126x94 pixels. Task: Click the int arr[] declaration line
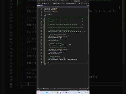56,58
